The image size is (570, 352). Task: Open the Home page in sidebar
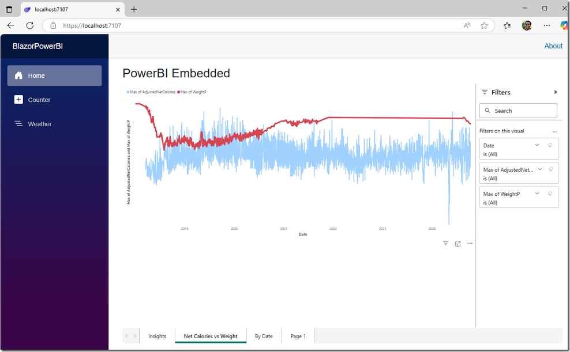coord(55,75)
